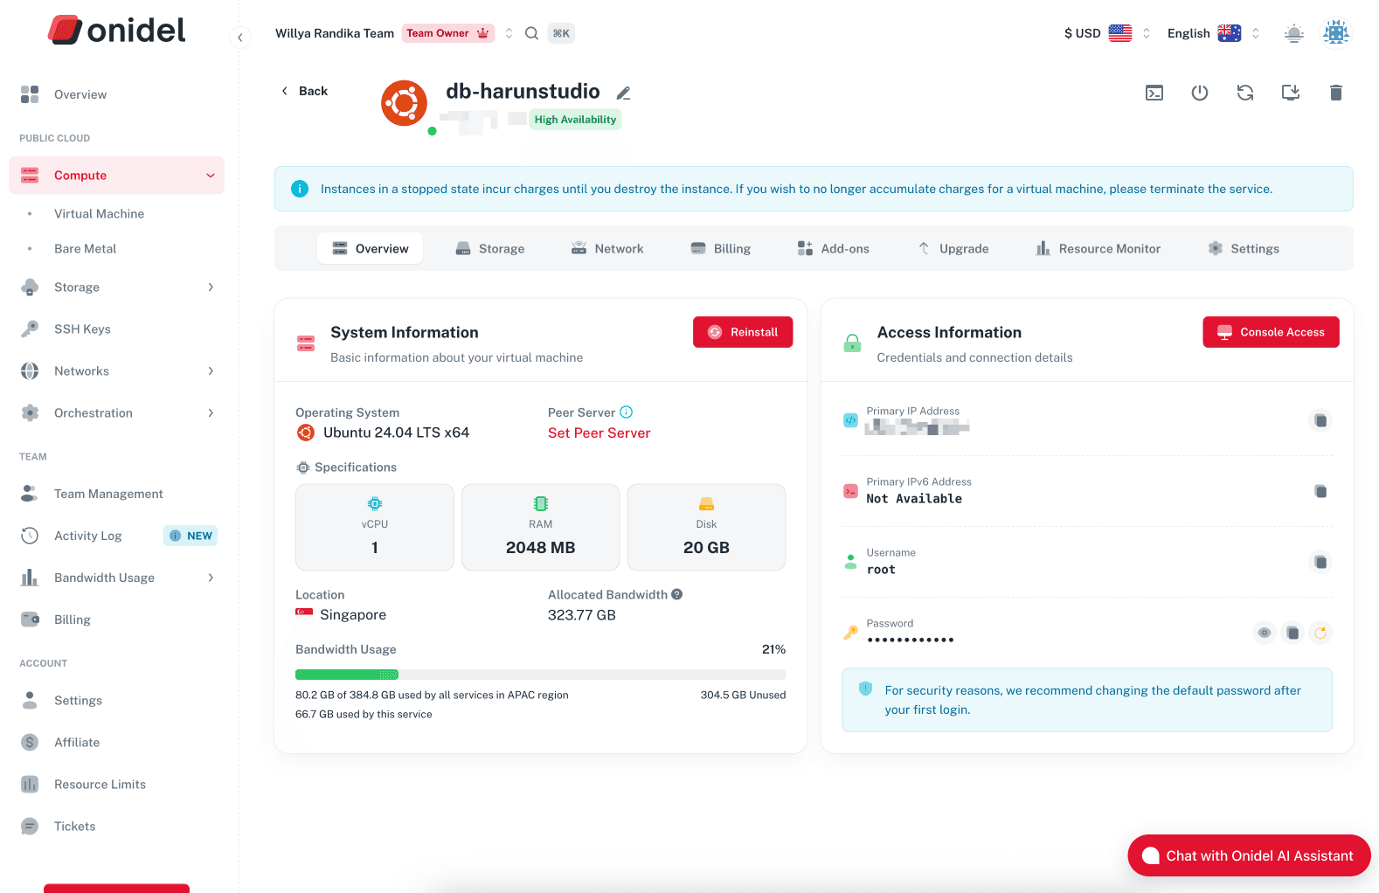This screenshot has width=1379, height=893.
Task: Open the English language dropdown
Action: [x=1213, y=33]
